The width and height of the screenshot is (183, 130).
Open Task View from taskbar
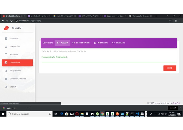click(56, 114)
